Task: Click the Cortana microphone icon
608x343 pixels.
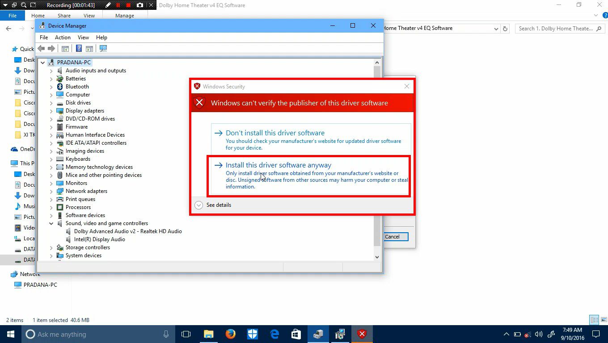Action: [x=166, y=334]
